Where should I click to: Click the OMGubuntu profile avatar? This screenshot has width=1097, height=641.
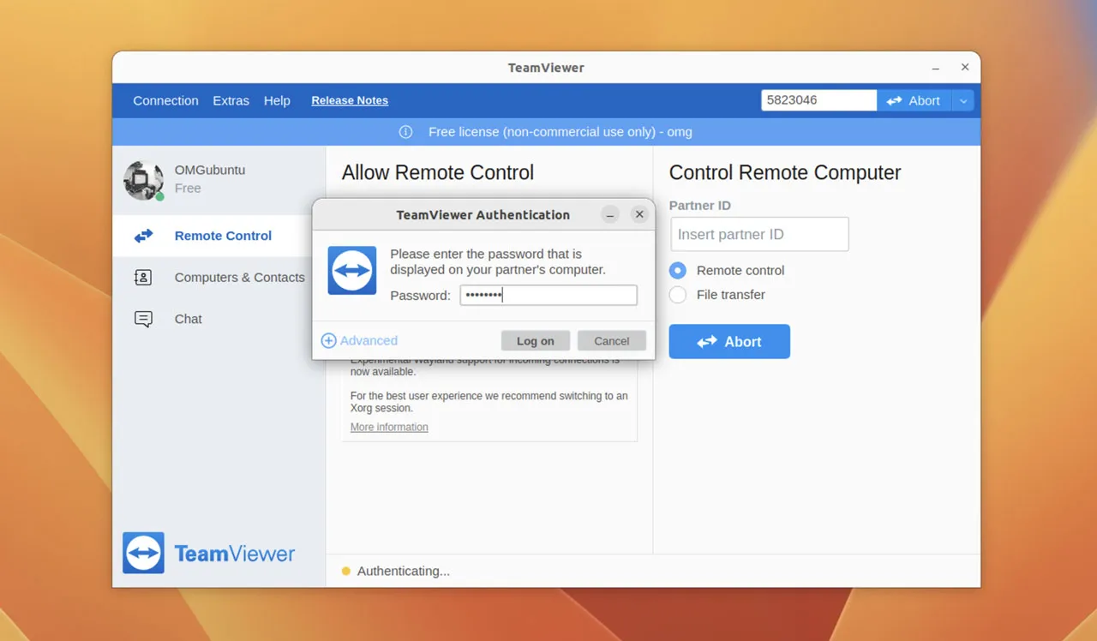tap(143, 180)
